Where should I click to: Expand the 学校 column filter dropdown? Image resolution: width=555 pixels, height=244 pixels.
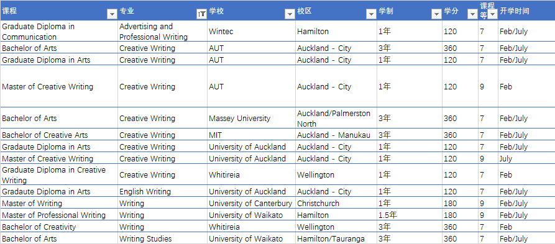tap(290, 14)
